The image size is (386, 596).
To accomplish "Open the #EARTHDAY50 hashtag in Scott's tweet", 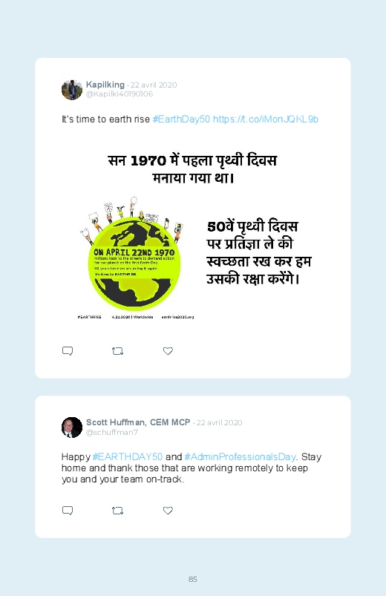I will coord(128,457).
